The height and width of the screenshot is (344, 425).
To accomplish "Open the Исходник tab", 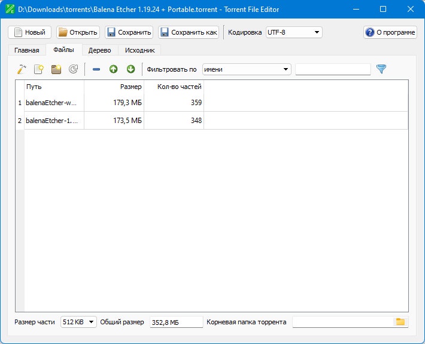I will coord(140,50).
